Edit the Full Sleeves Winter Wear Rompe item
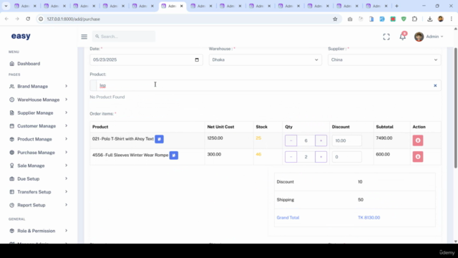458x258 pixels. tap(174, 156)
